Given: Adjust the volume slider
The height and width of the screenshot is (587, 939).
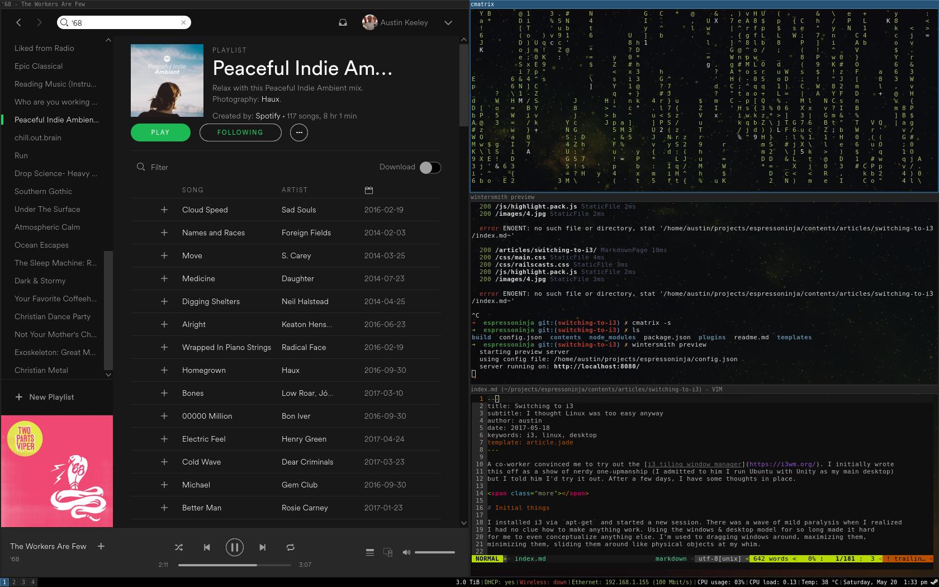Looking at the screenshot, I should click(435, 552).
